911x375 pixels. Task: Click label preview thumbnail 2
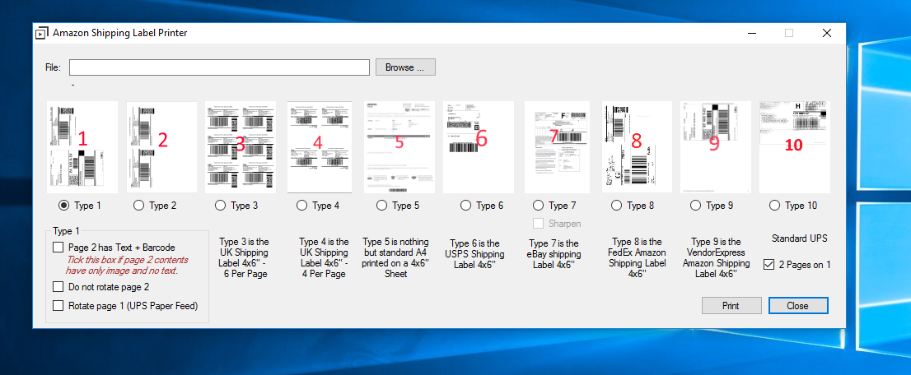pos(162,147)
